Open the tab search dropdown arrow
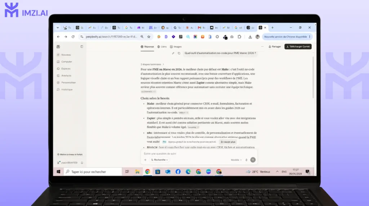369x206 pixels. [x=58, y=28]
